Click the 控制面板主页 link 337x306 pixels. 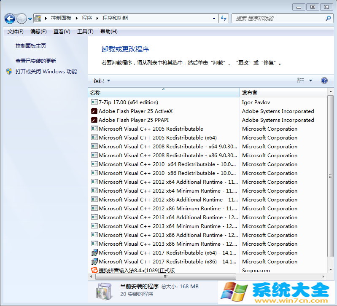coord(31,46)
